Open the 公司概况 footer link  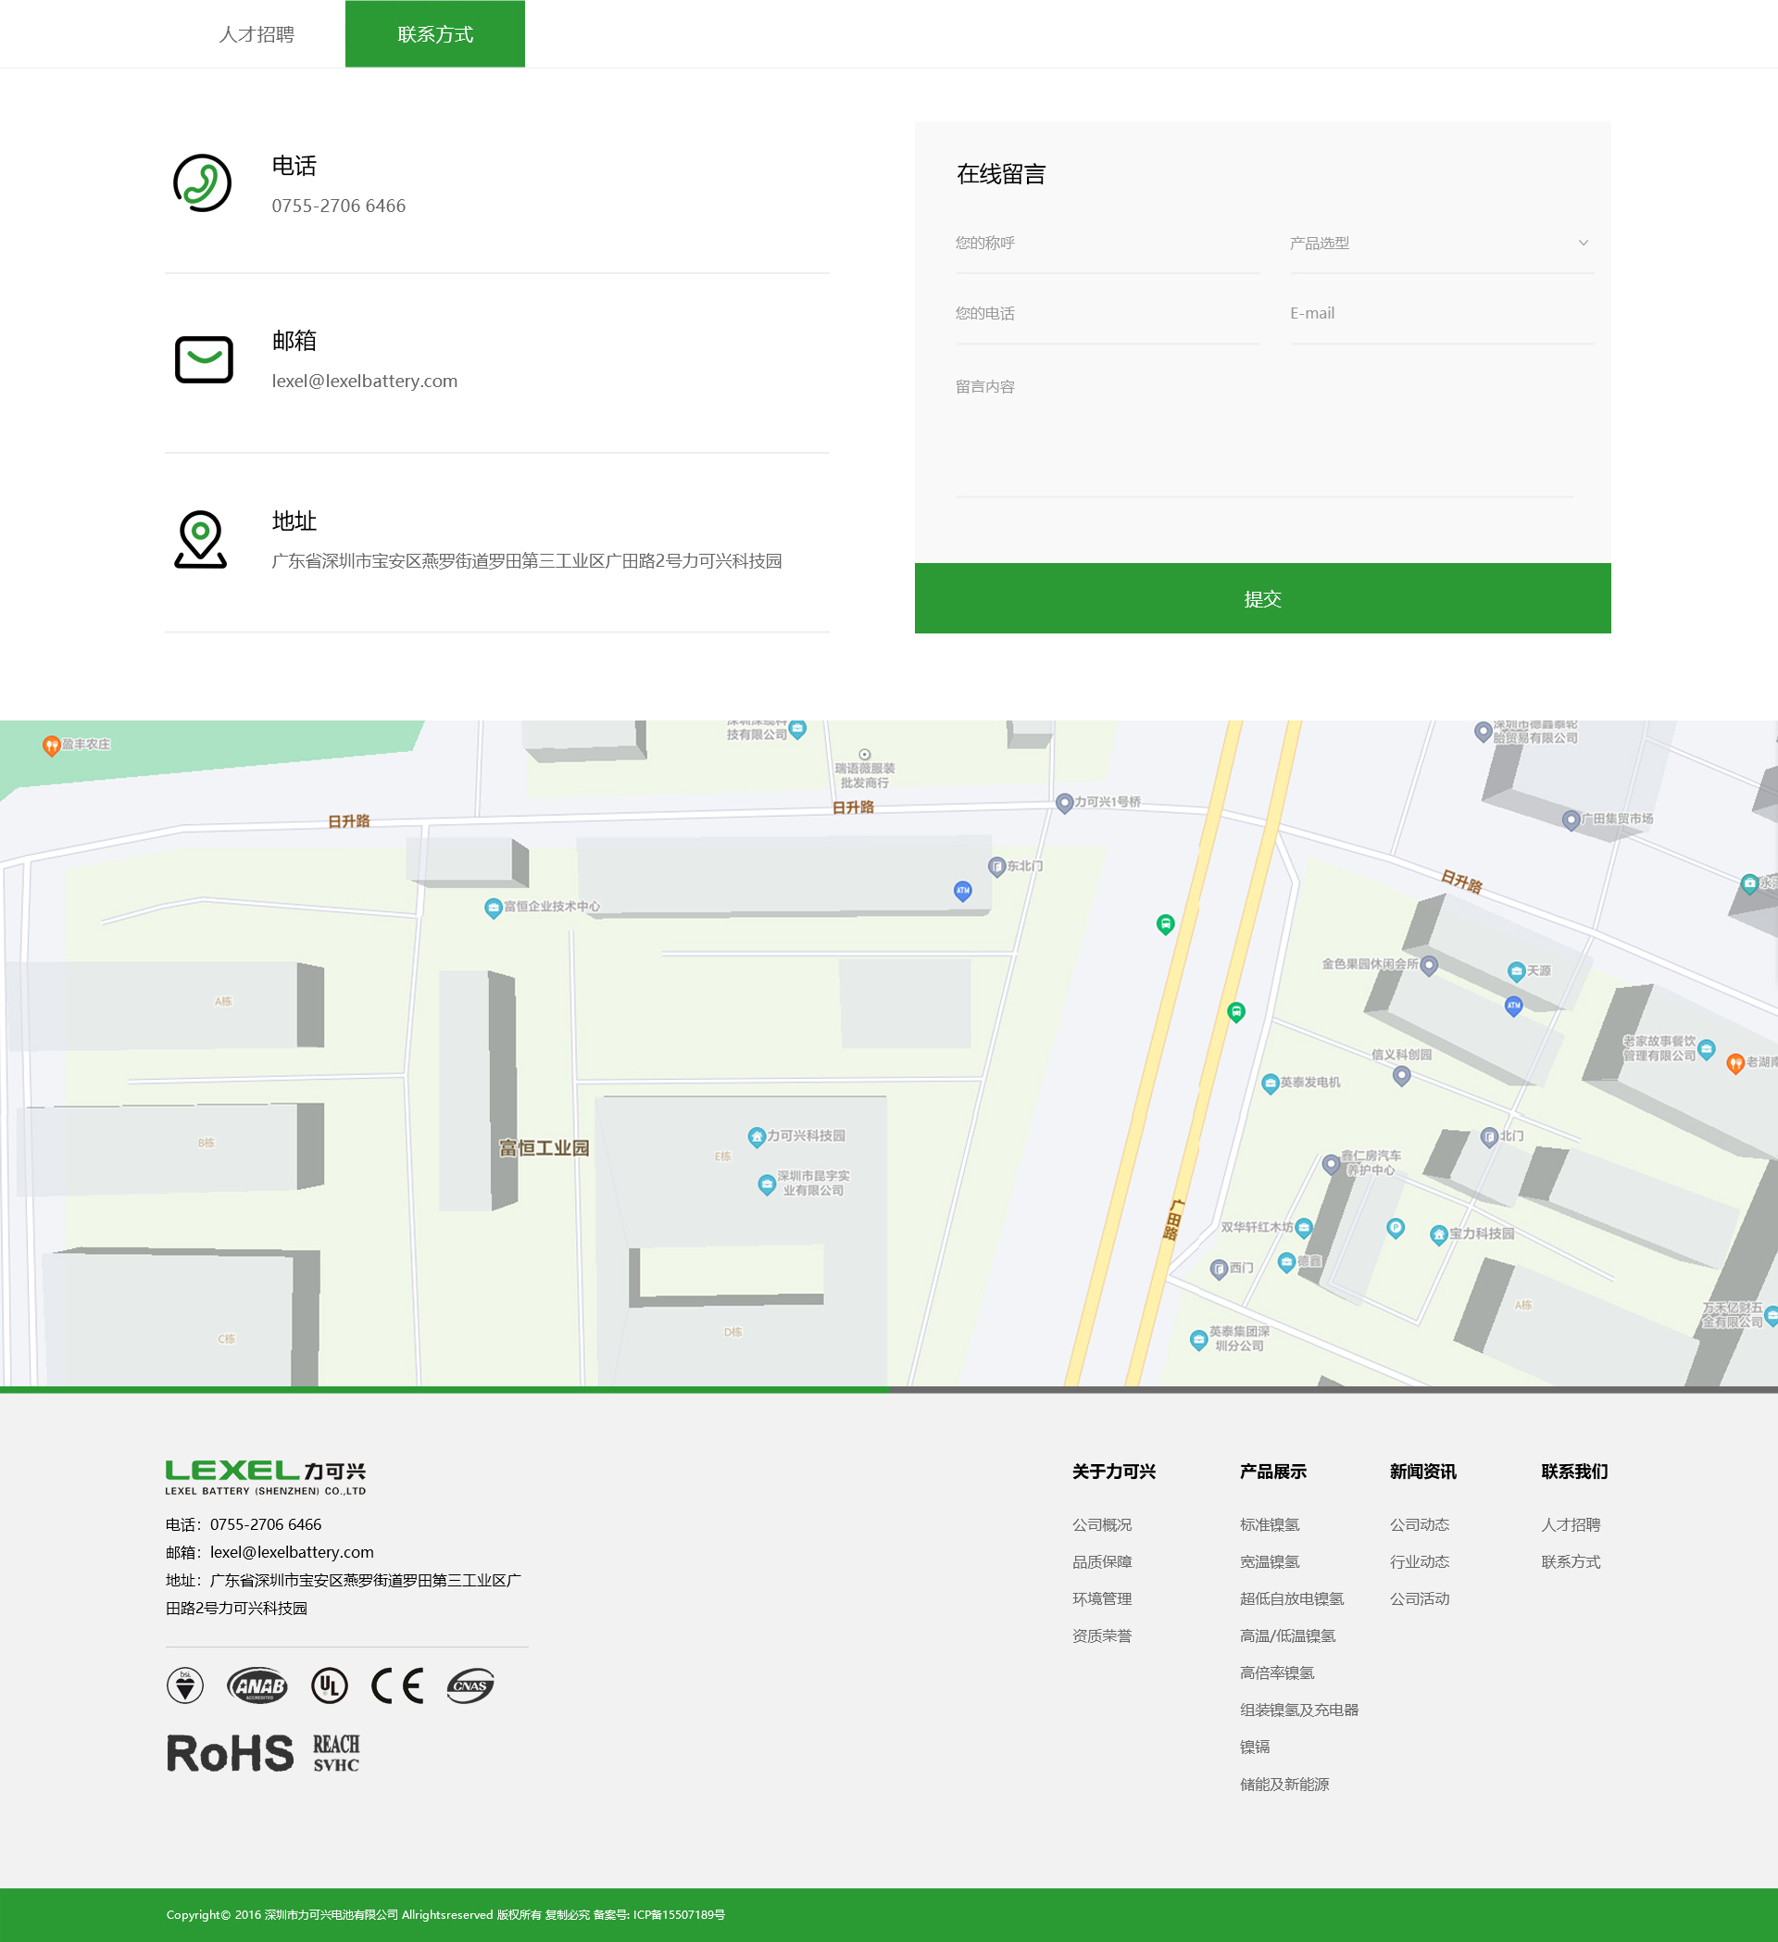click(x=1101, y=1525)
